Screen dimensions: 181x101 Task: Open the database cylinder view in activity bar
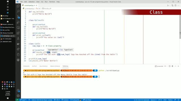18,54
